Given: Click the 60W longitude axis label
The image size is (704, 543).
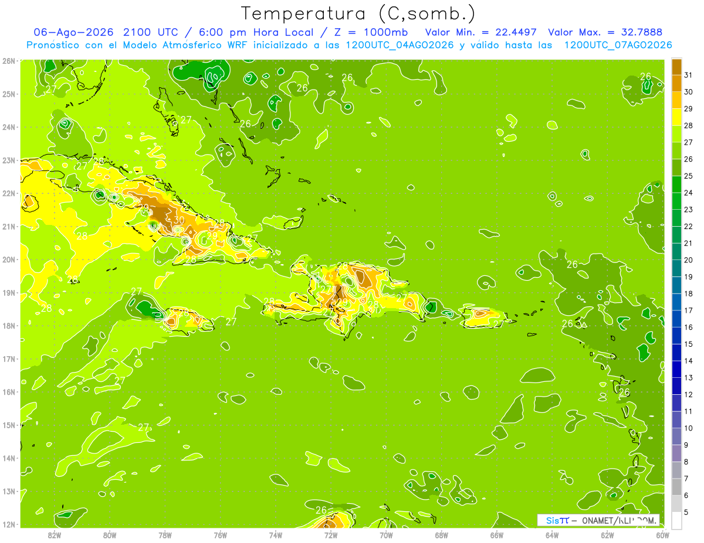Looking at the screenshot, I should coord(663,535).
